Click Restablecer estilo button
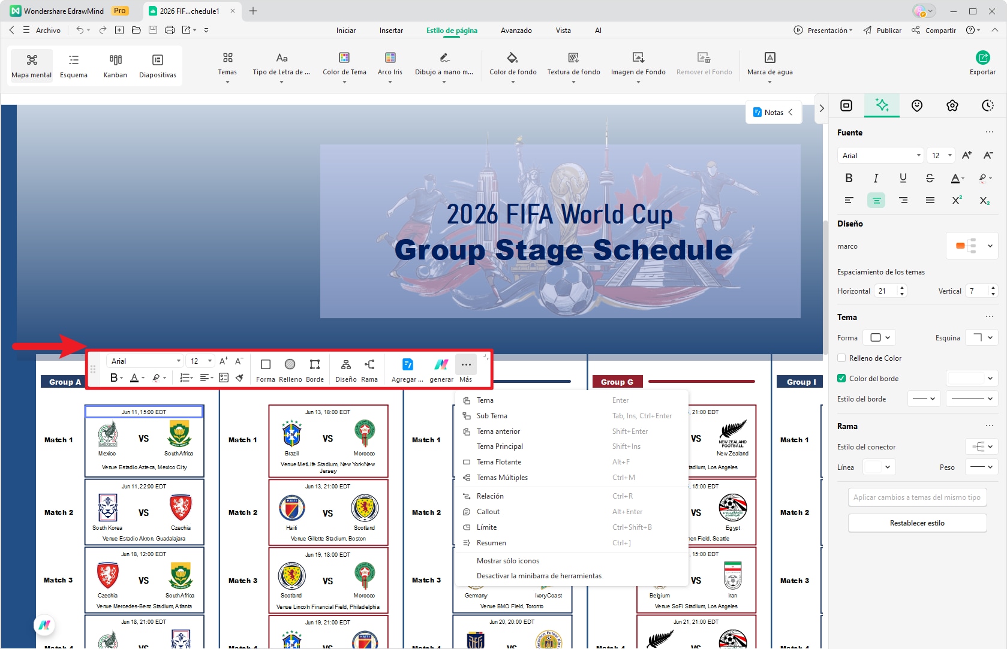 (x=917, y=523)
